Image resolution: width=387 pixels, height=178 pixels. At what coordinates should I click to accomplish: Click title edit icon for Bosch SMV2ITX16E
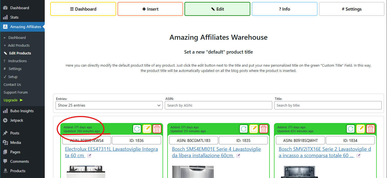coord(359,156)
